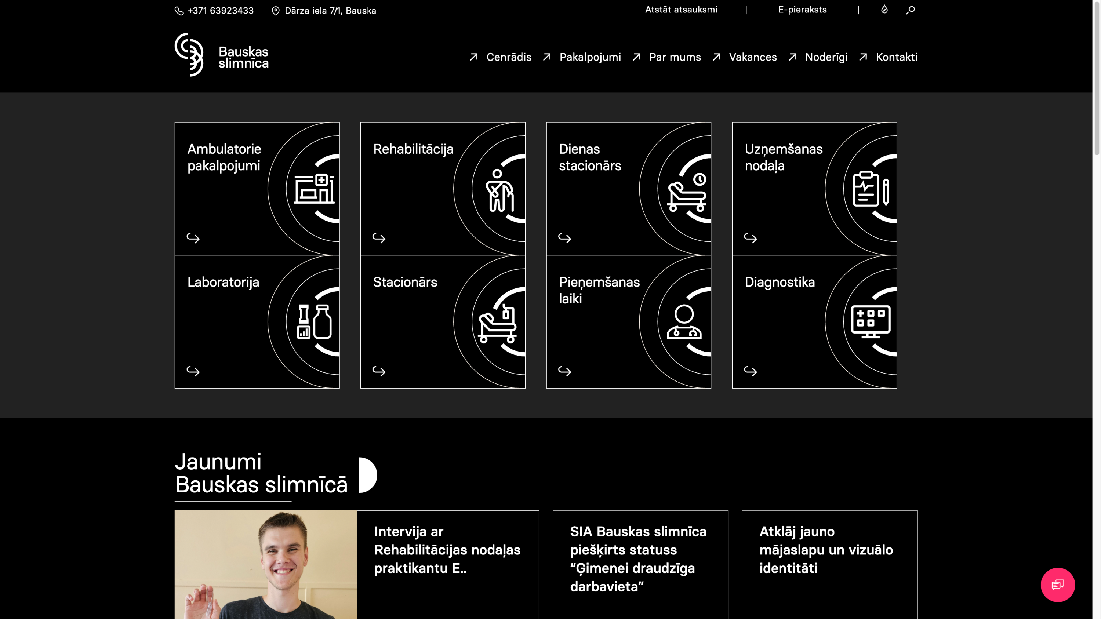Click the Bauskas slimnīca logo

pyautogui.click(x=221, y=55)
